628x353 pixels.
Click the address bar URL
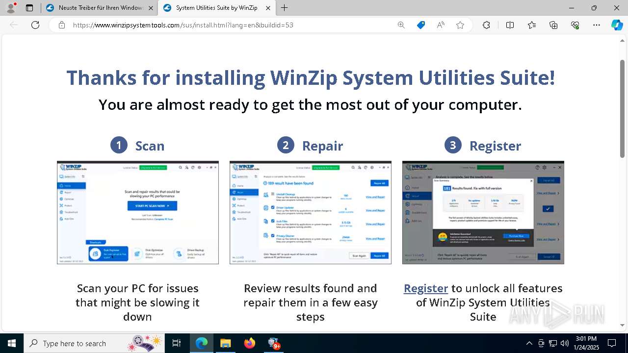(183, 25)
